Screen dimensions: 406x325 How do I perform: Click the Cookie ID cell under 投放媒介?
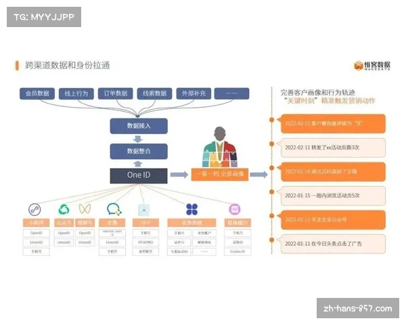(238, 252)
